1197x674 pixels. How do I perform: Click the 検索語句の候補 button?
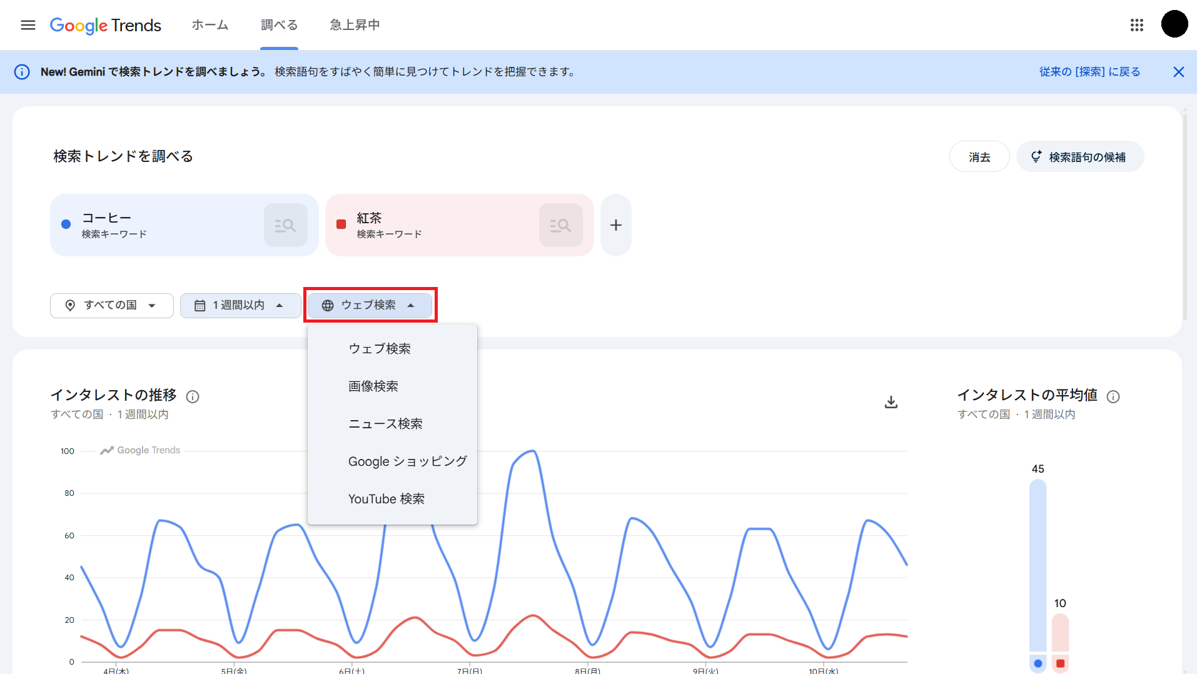pos(1080,156)
